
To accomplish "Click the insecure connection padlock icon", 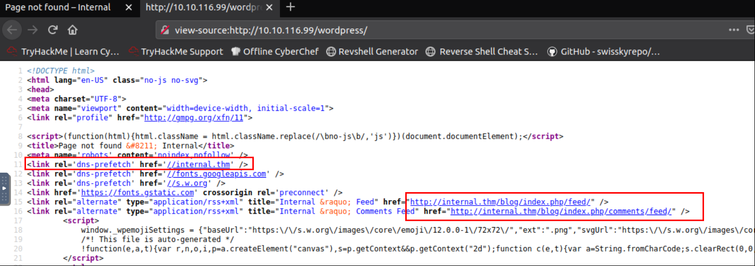I will click(x=165, y=30).
